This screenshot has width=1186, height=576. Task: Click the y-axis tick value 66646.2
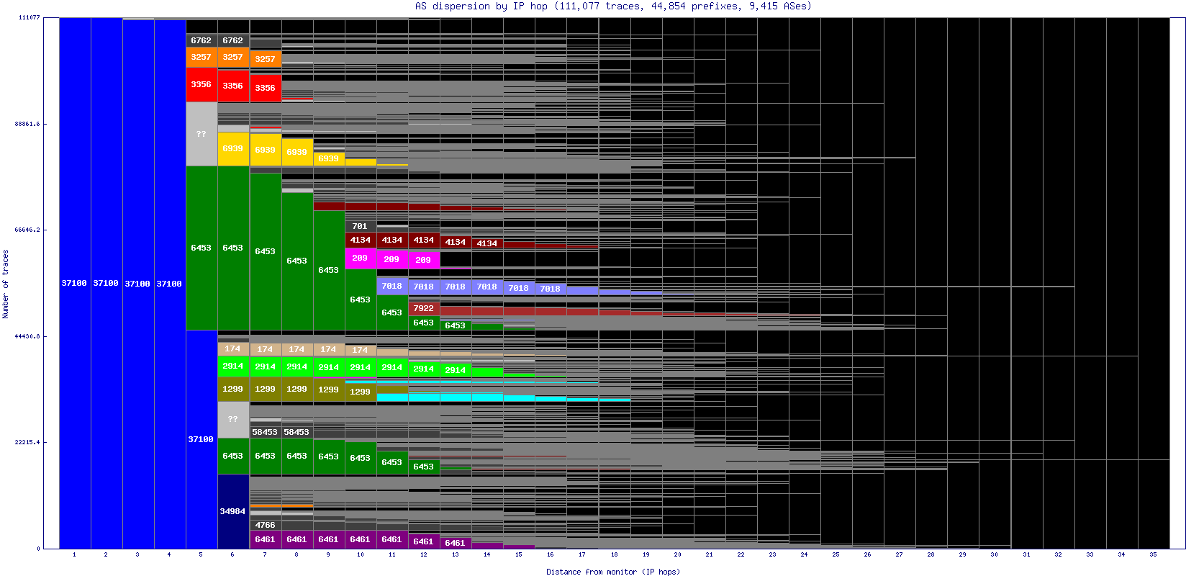(x=27, y=230)
